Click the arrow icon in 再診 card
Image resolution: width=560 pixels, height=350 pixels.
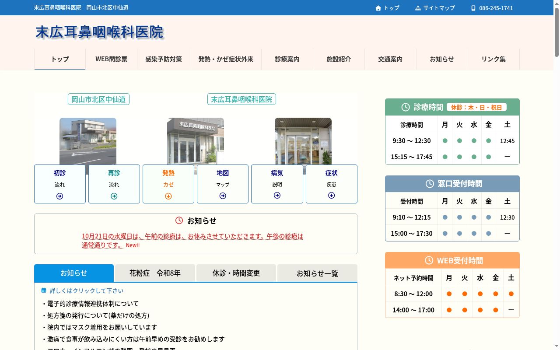click(114, 196)
